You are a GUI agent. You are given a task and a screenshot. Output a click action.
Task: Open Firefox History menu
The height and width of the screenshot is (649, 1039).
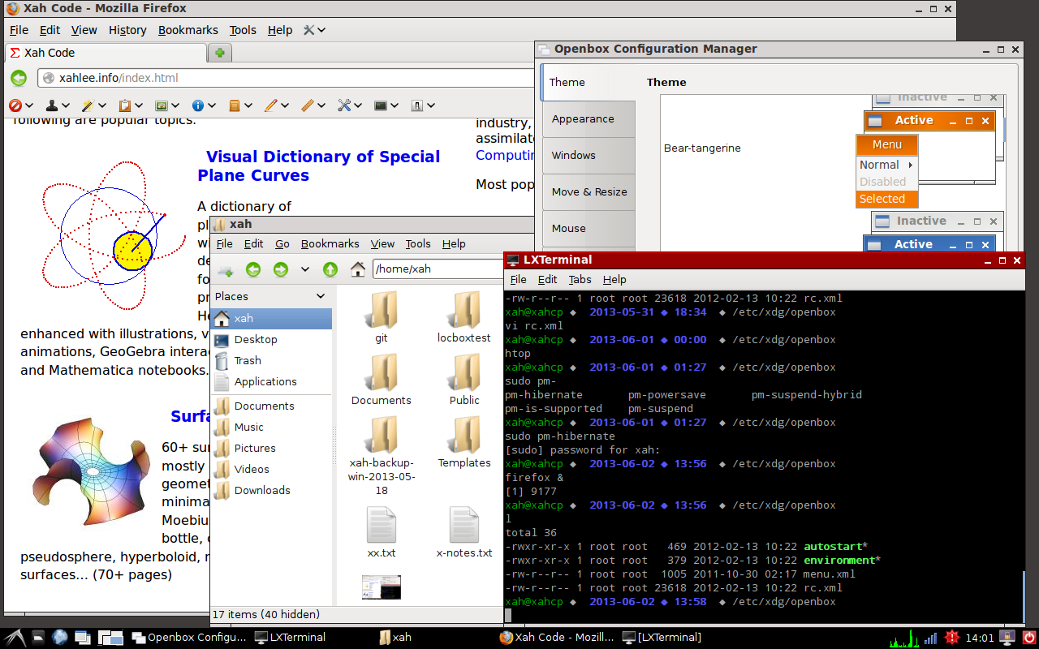[x=127, y=30]
